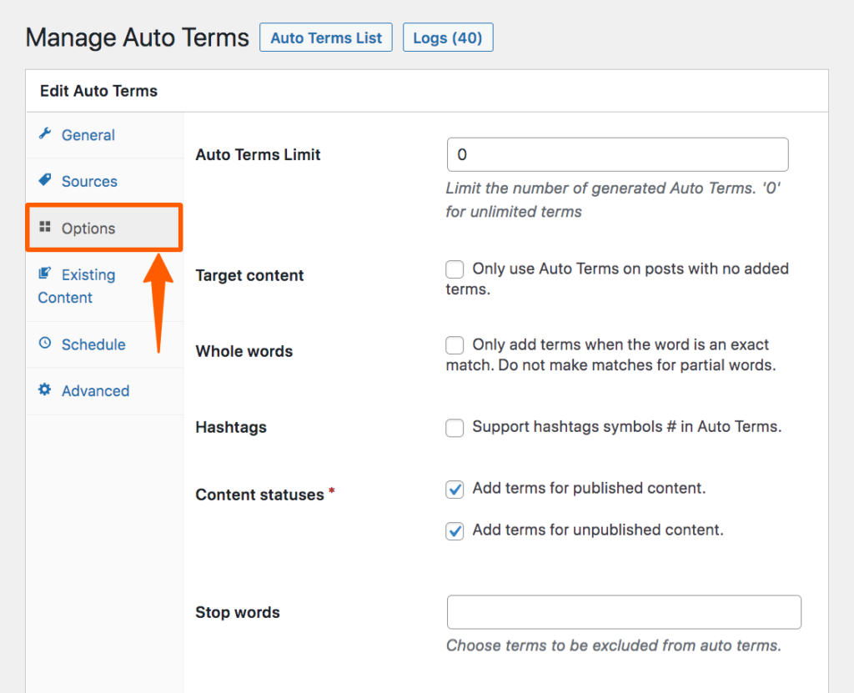854x693 pixels.
Task: Select the Options tab
Action: (x=104, y=228)
